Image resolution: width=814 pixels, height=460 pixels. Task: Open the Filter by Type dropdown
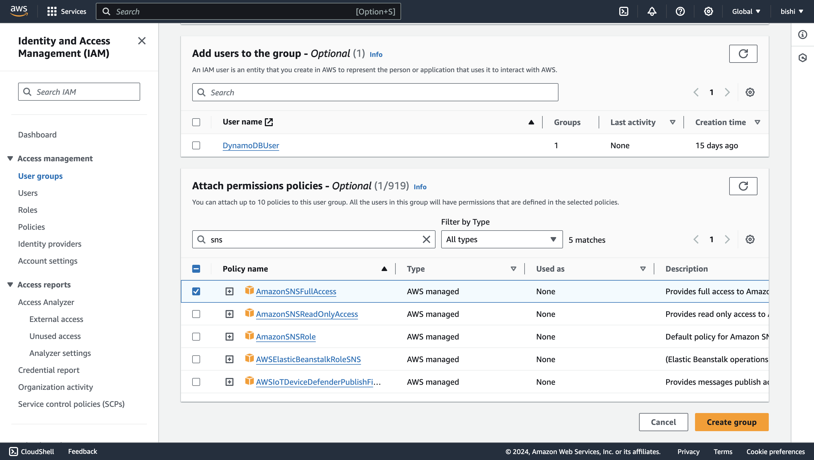pyautogui.click(x=501, y=240)
